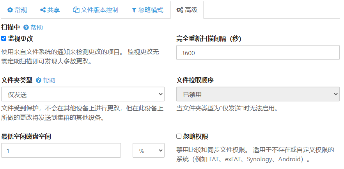Click the 忽略权限 label text
The image size is (344, 169).
195,136
